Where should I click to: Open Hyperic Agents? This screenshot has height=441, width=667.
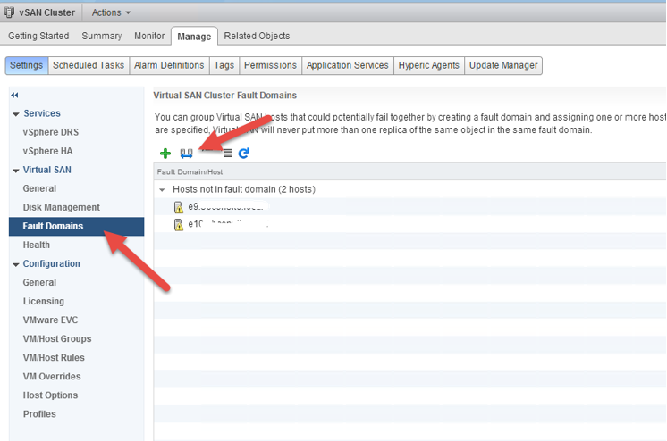[429, 65]
